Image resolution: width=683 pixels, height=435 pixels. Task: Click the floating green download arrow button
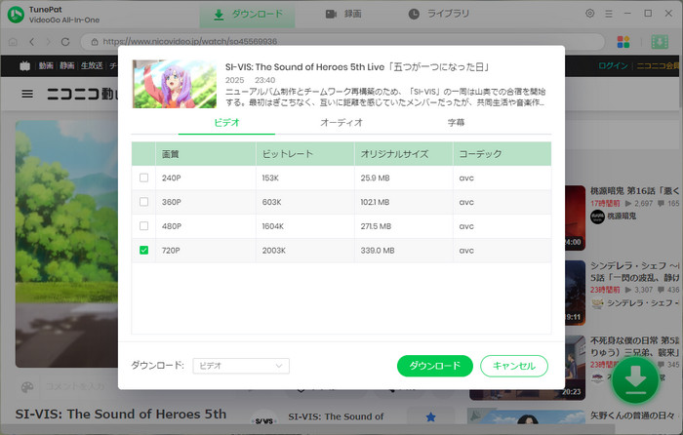tap(635, 380)
